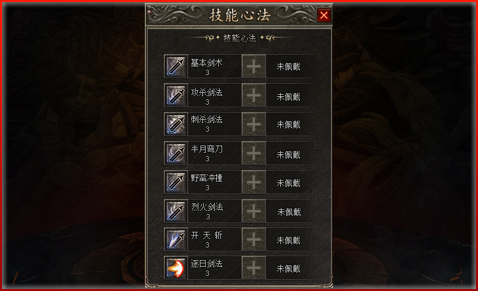
Task: Open the plus slot next to 攻杀剑法
Action: (254, 95)
